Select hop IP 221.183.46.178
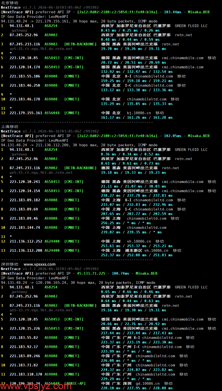The height and width of the screenshot is (391, 222). coord(25,99)
